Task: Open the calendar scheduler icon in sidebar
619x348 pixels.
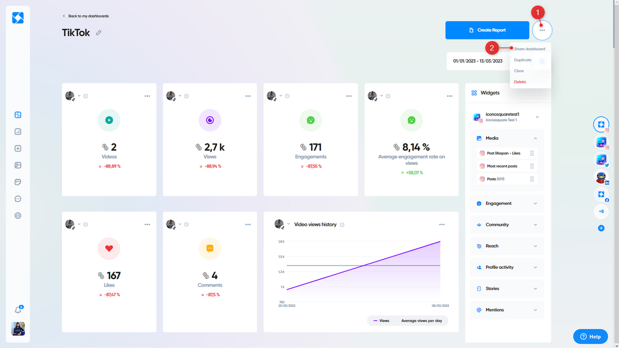Action: click(x=18, y=182)
